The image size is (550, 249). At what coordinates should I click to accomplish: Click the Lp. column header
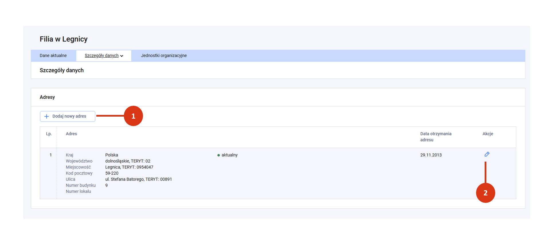coord(49,134)
